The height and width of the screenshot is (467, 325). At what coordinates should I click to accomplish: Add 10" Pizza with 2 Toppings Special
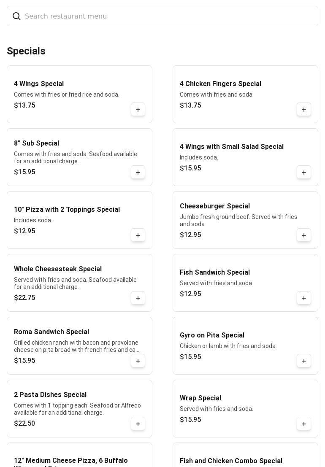pos(138,235)
